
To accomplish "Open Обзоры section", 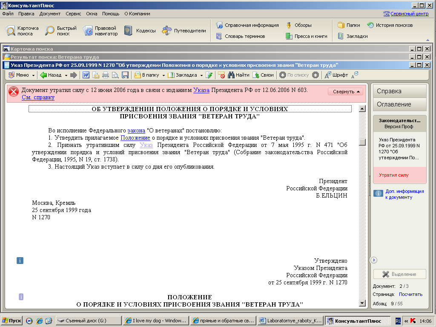I will 299,25.
